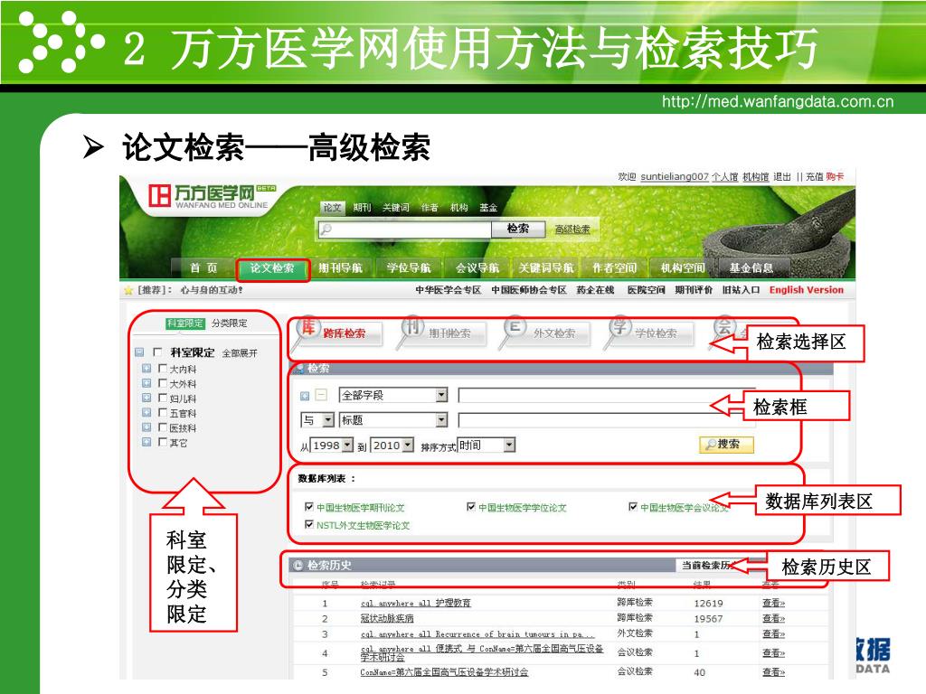Open the 时间 sort order dropdown

(x=486, y=445)
